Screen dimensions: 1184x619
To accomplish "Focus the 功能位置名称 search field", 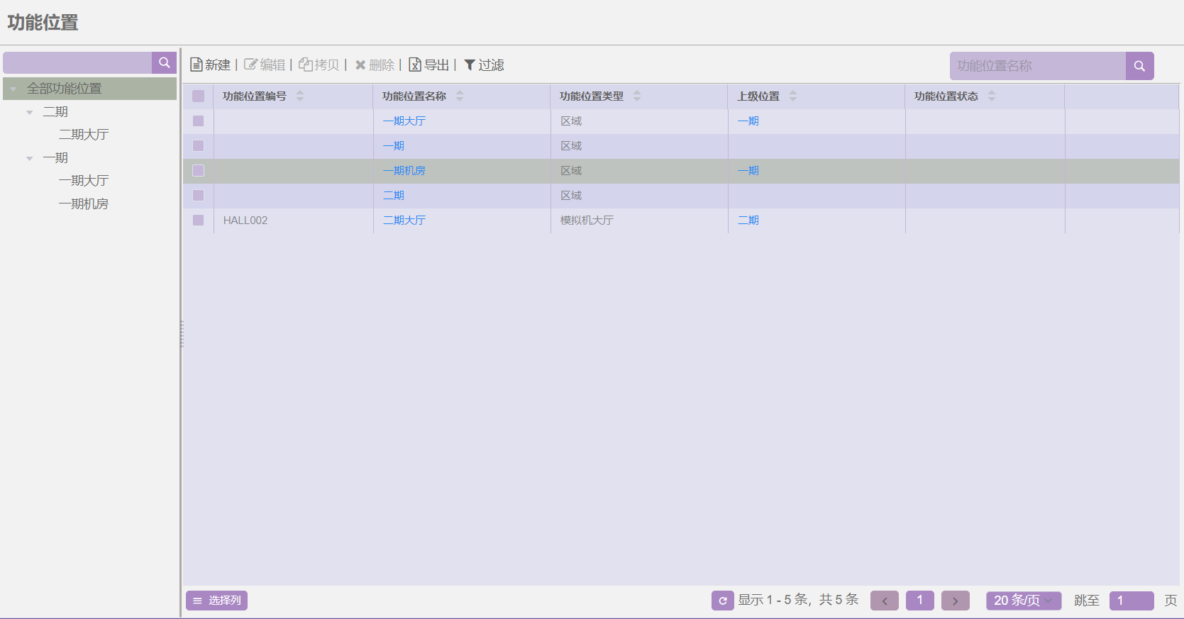I will click(x=1038, y=66).
